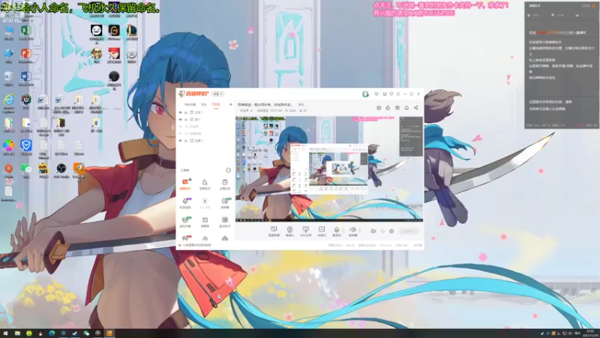The width and height of the screenshot is (600, 338).
Task: Click the record camera icon beside the gear
Action: coord(373,231)
